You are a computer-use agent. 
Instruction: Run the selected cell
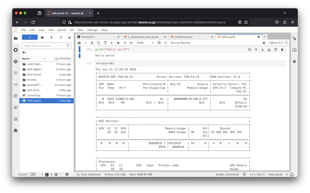click(x=112, y=43)
